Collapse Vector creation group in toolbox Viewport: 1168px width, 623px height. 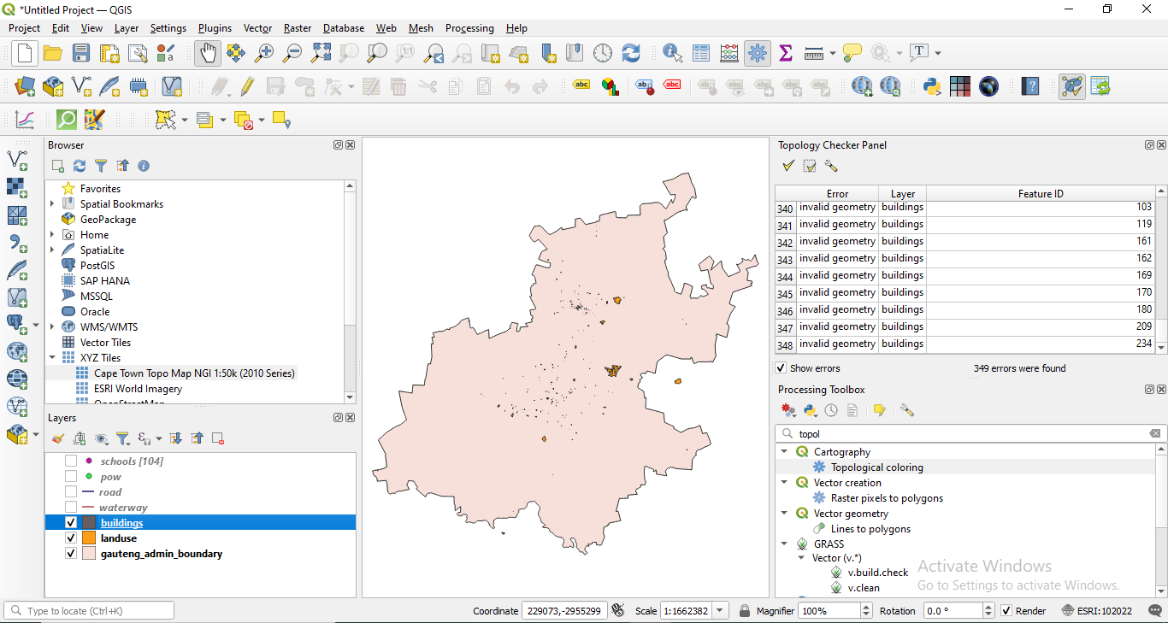click(784, 482)
